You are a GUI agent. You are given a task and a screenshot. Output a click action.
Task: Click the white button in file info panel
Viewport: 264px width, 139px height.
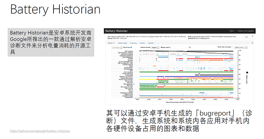246,37
